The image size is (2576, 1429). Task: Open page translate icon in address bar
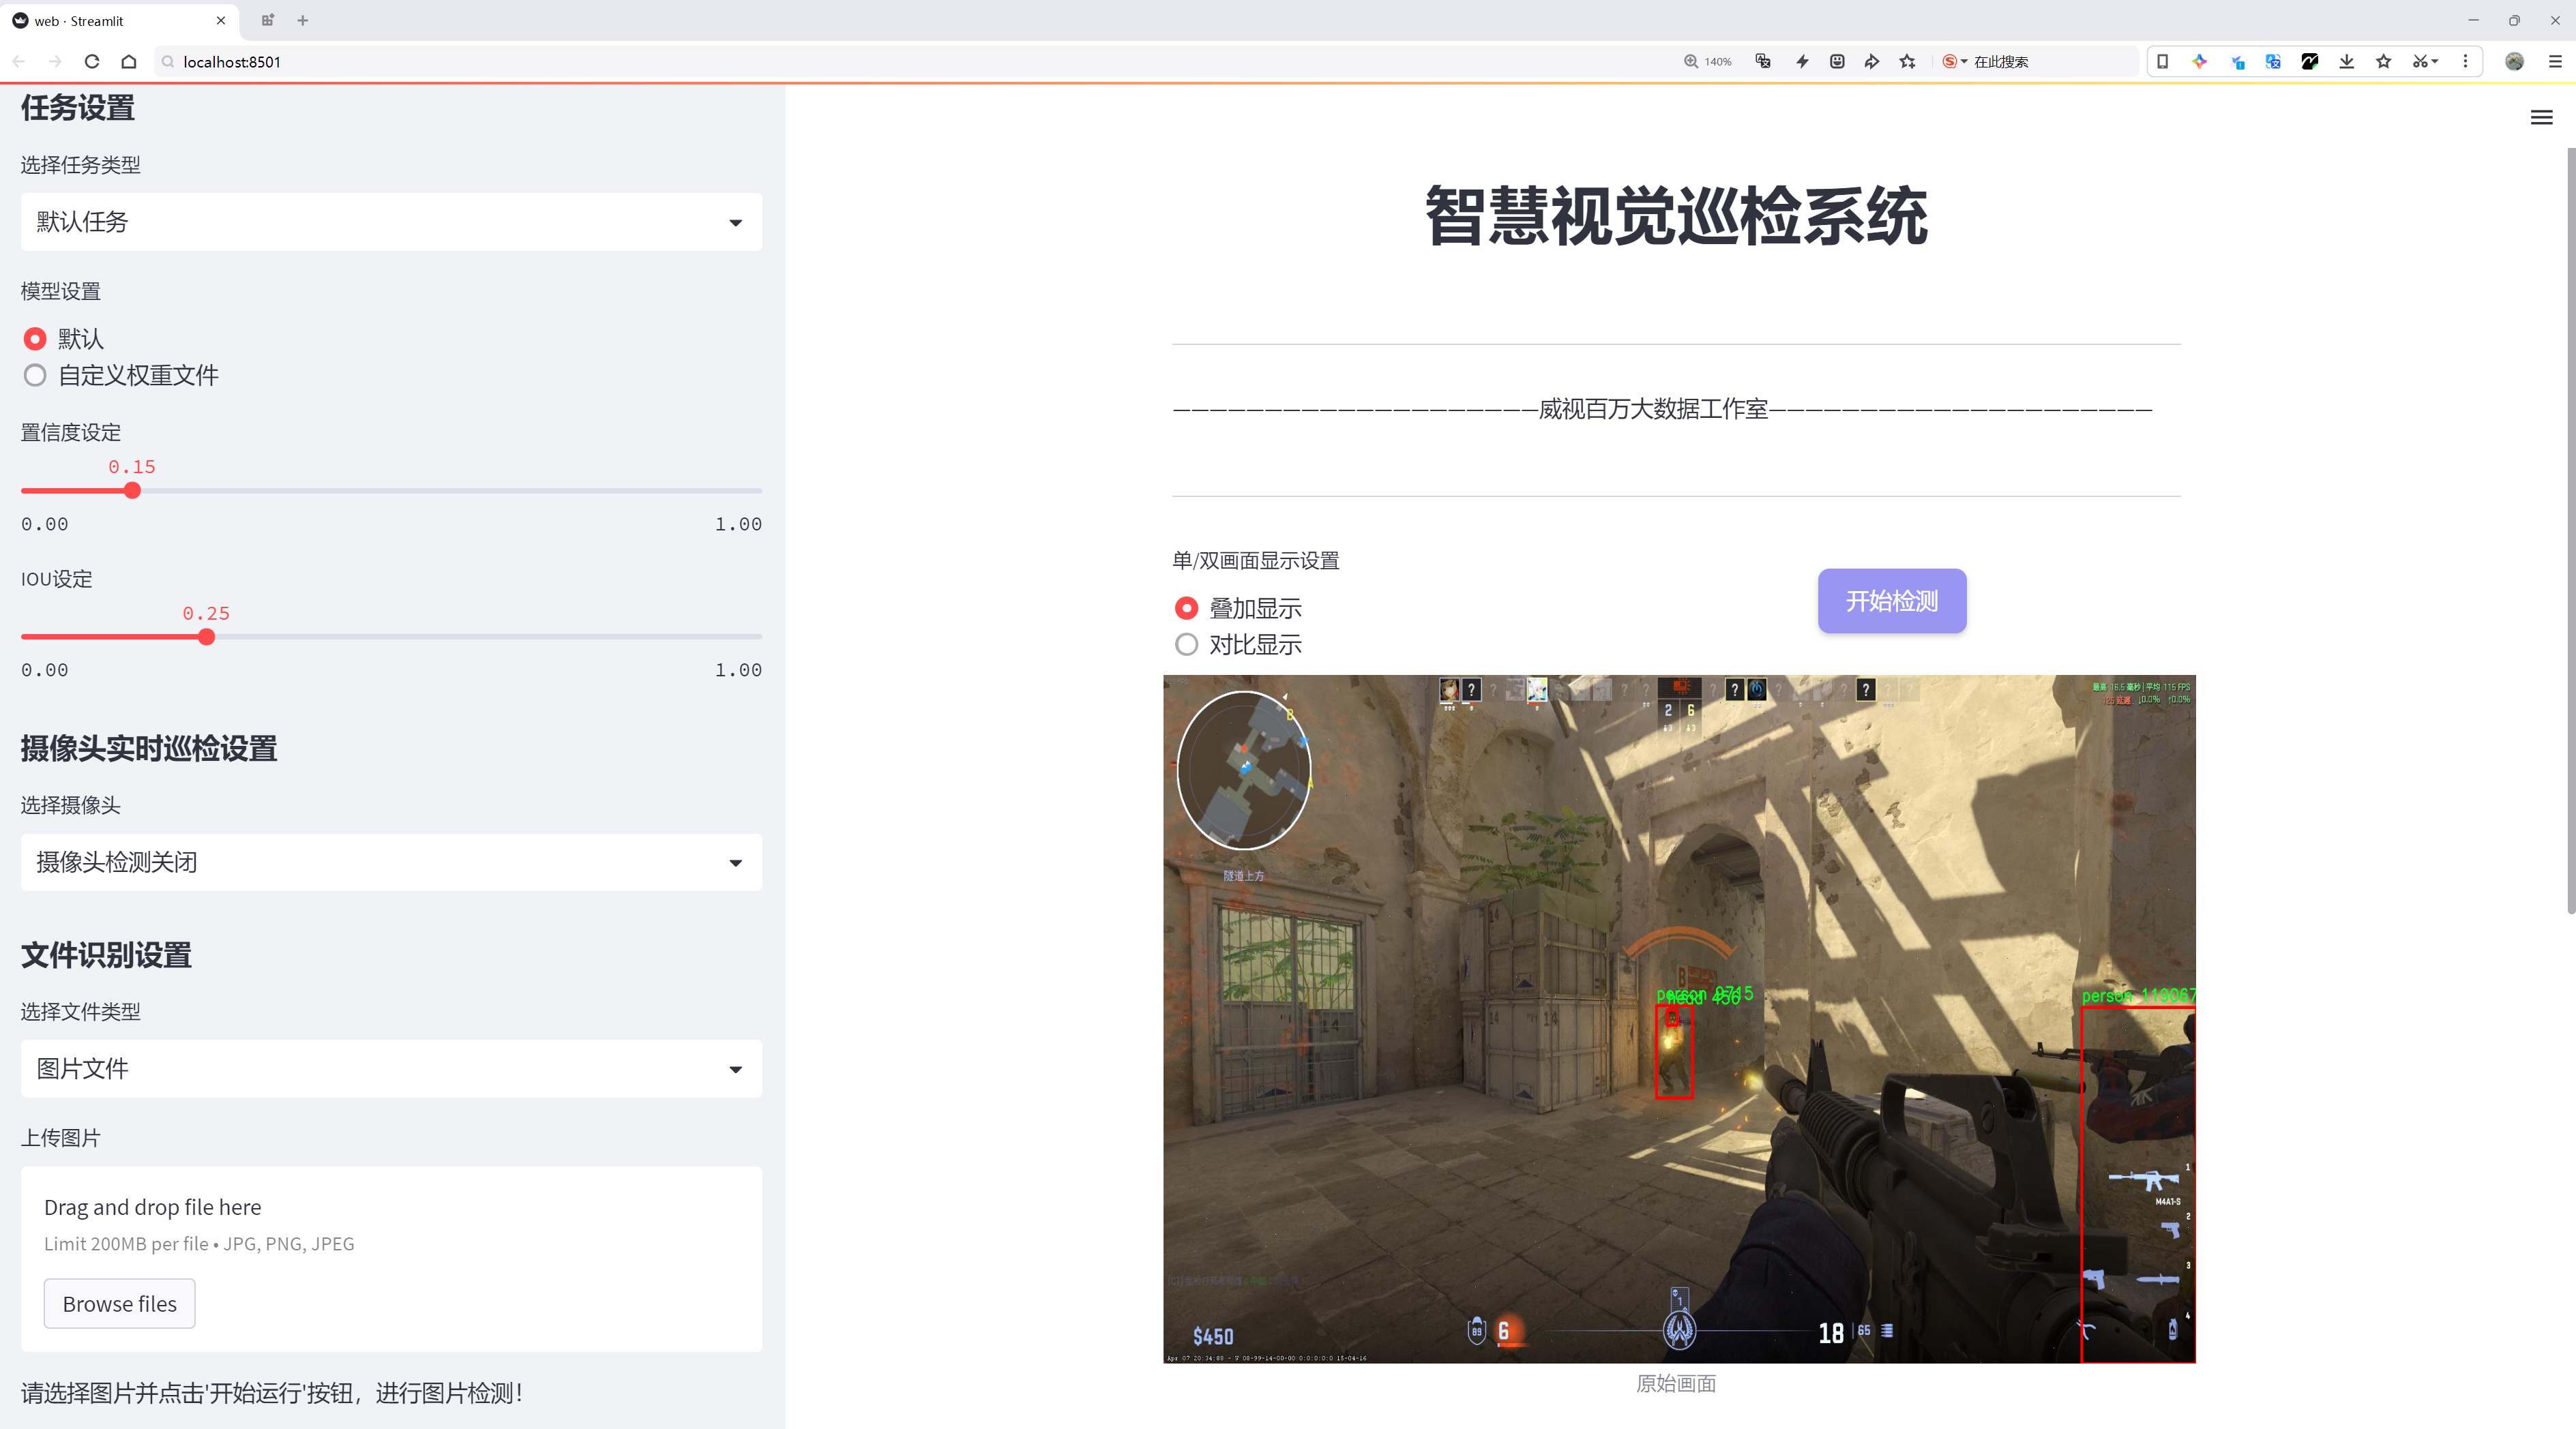click(x=1763, y=61)
